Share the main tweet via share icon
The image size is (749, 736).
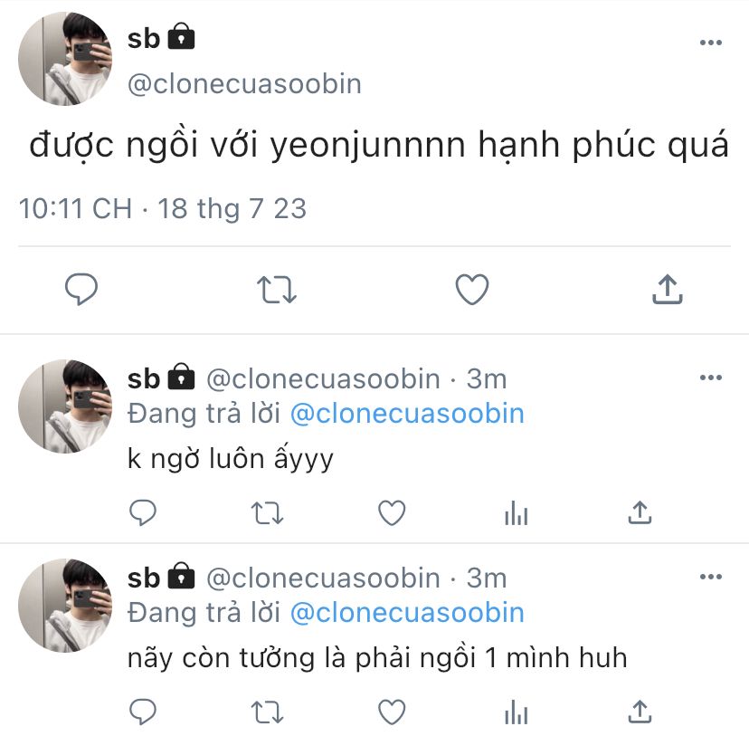coord(668,289)
